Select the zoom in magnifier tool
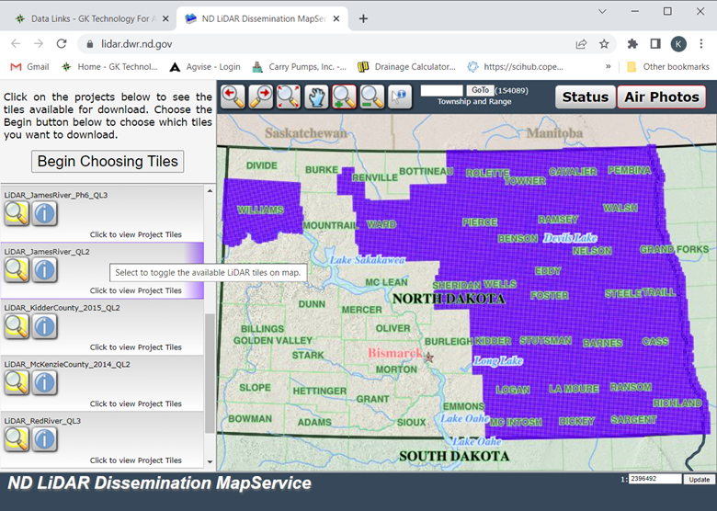The width and height of the screenshot is (717, 511). tap(345, 97)
